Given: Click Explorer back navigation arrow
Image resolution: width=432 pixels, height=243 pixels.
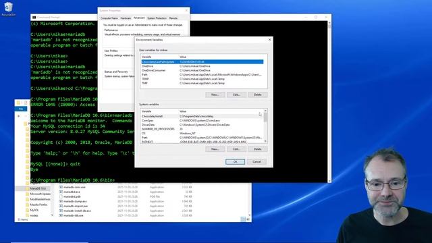Looking at the screenshot, I should [x=19, y=116].
